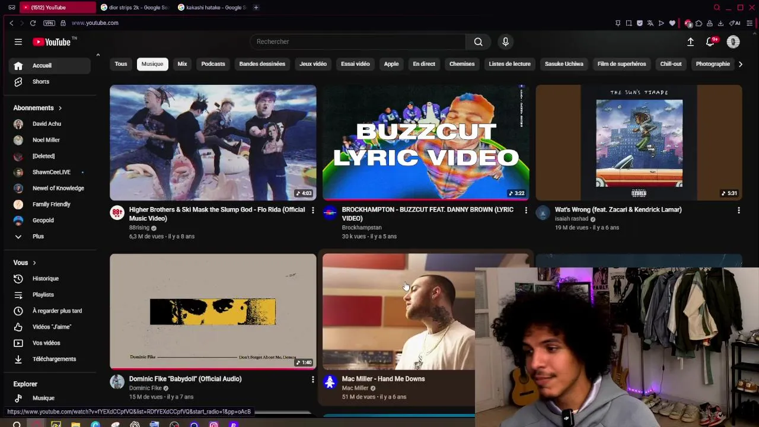Click the translate page icon
759x427 pixels.
pos(650,23)
